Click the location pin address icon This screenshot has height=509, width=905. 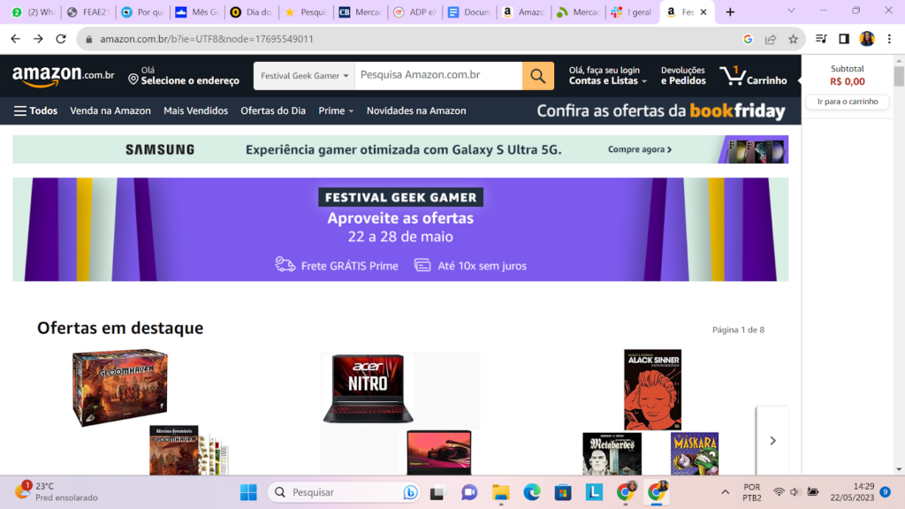(x=133, y=79)
